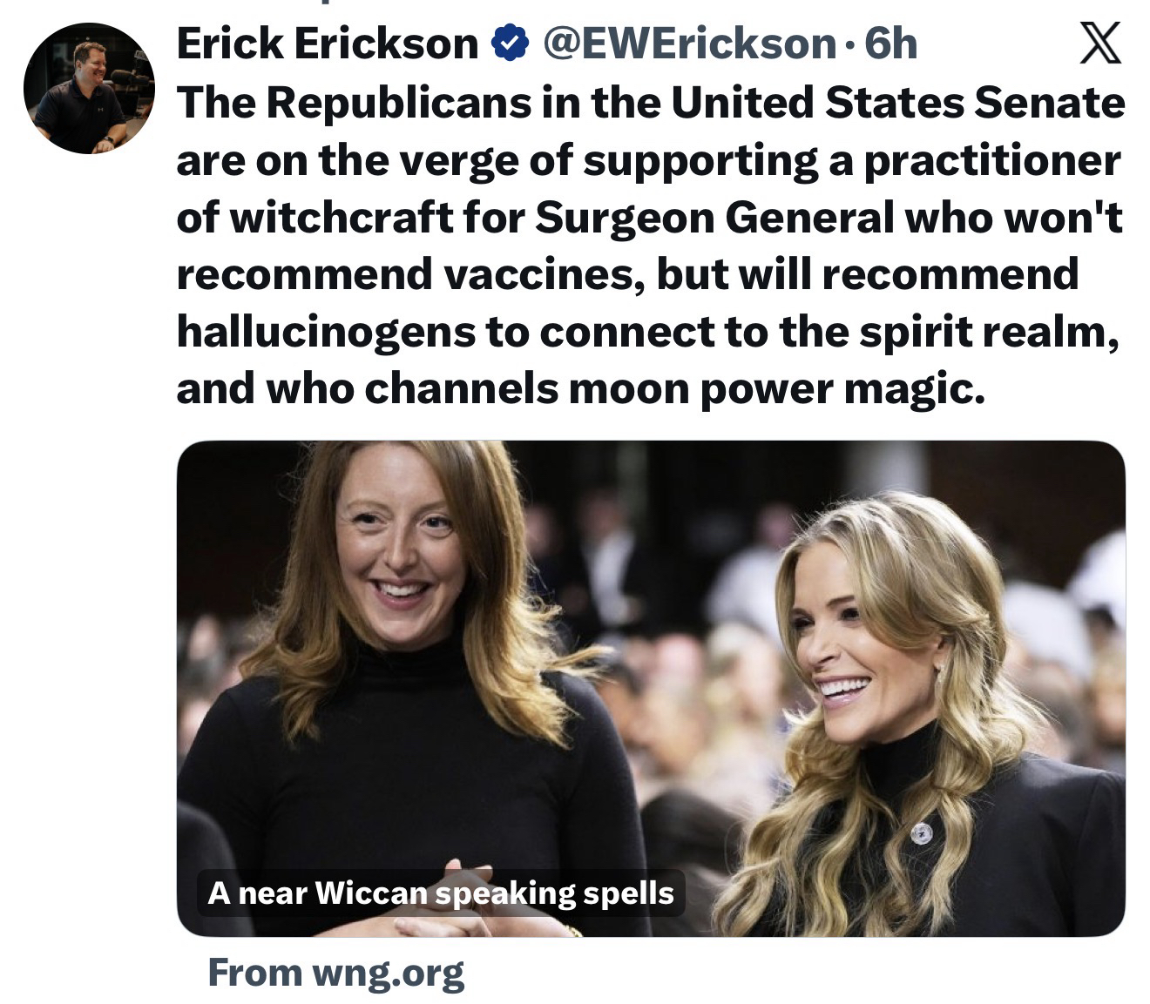Open the link preview card image
The image size is (1150, 1004).
(651, 688)
